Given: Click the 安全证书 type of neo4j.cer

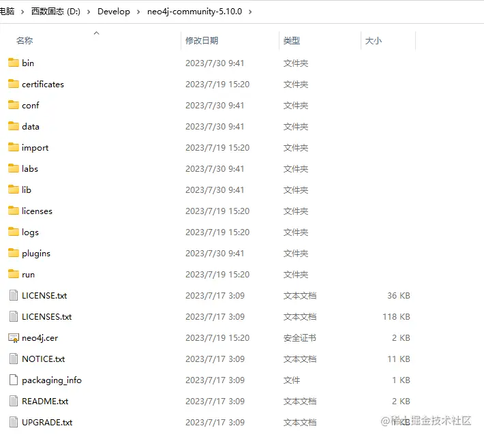Looking at the screenshot, I should click(x=300, y=337).
